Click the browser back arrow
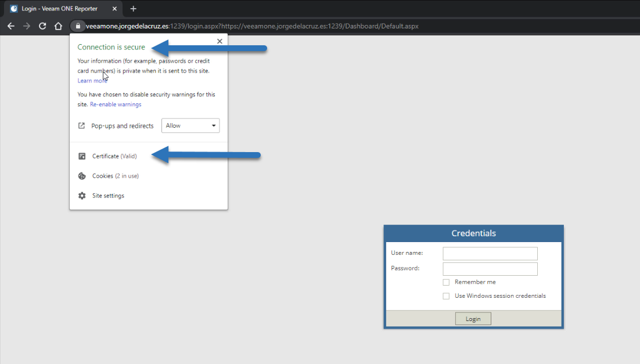640x364 pixels. (x=11, y=26)
